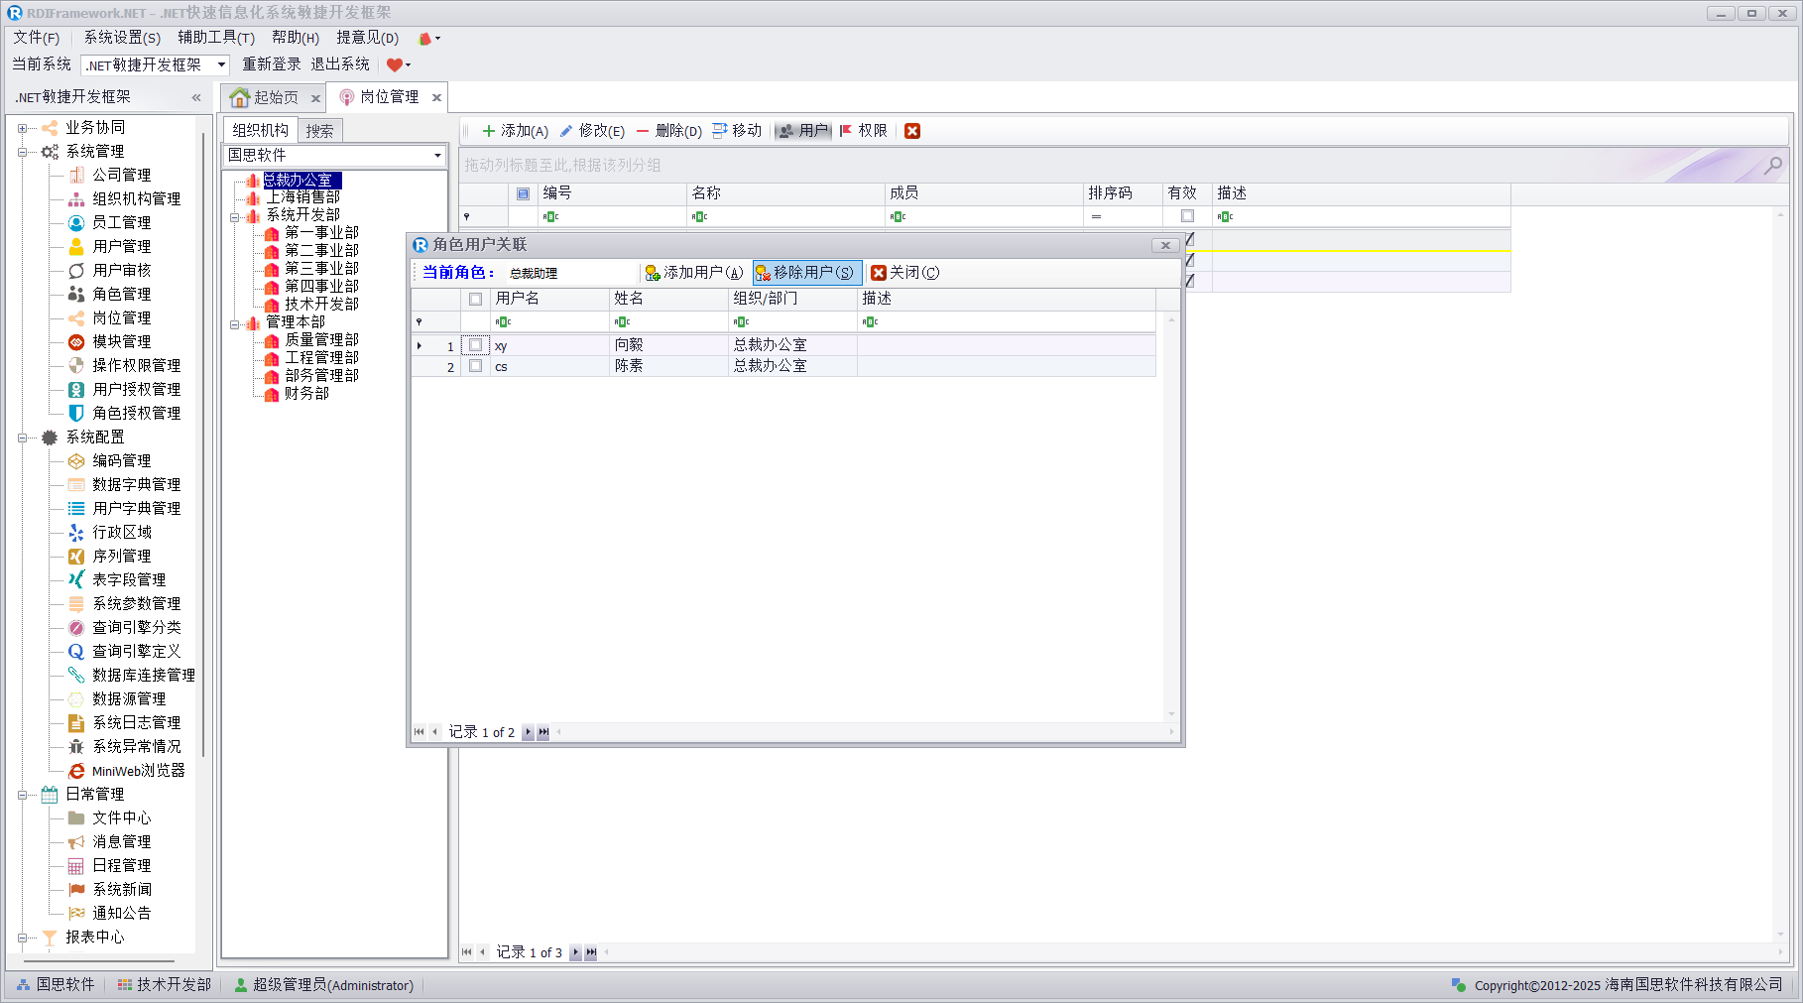Collapse the System Management tree node

[x=22, y=152]
